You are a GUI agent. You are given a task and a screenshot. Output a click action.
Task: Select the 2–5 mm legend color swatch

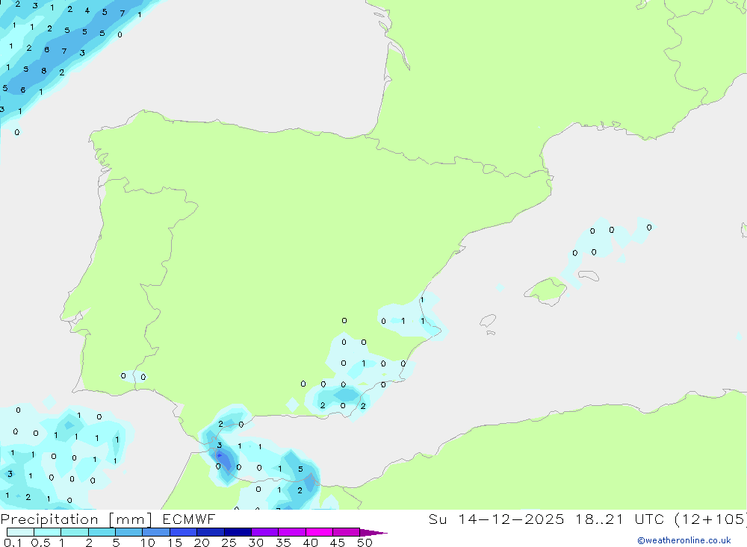coord(102,532)
